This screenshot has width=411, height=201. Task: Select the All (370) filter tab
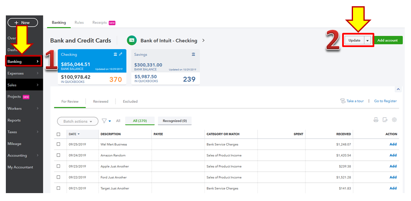[140, 121]
